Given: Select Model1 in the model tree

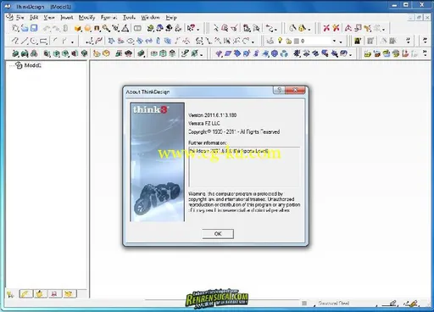Looking at the screenshot, I should coord(32,65).
